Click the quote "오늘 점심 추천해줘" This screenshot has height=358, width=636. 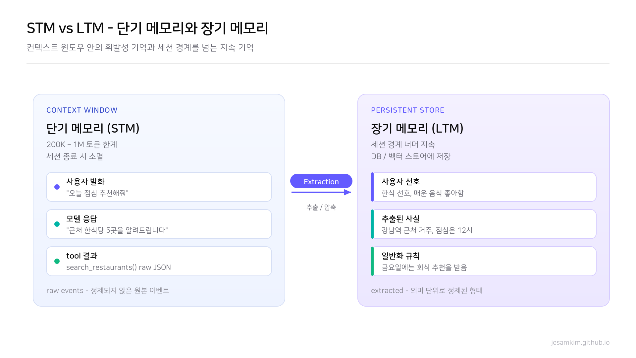(x=97, y=193)
